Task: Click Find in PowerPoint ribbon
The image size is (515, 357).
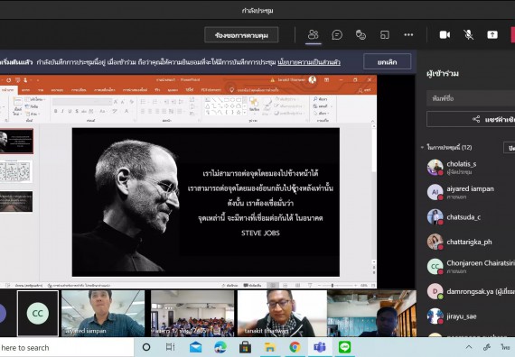Action: 321,98
